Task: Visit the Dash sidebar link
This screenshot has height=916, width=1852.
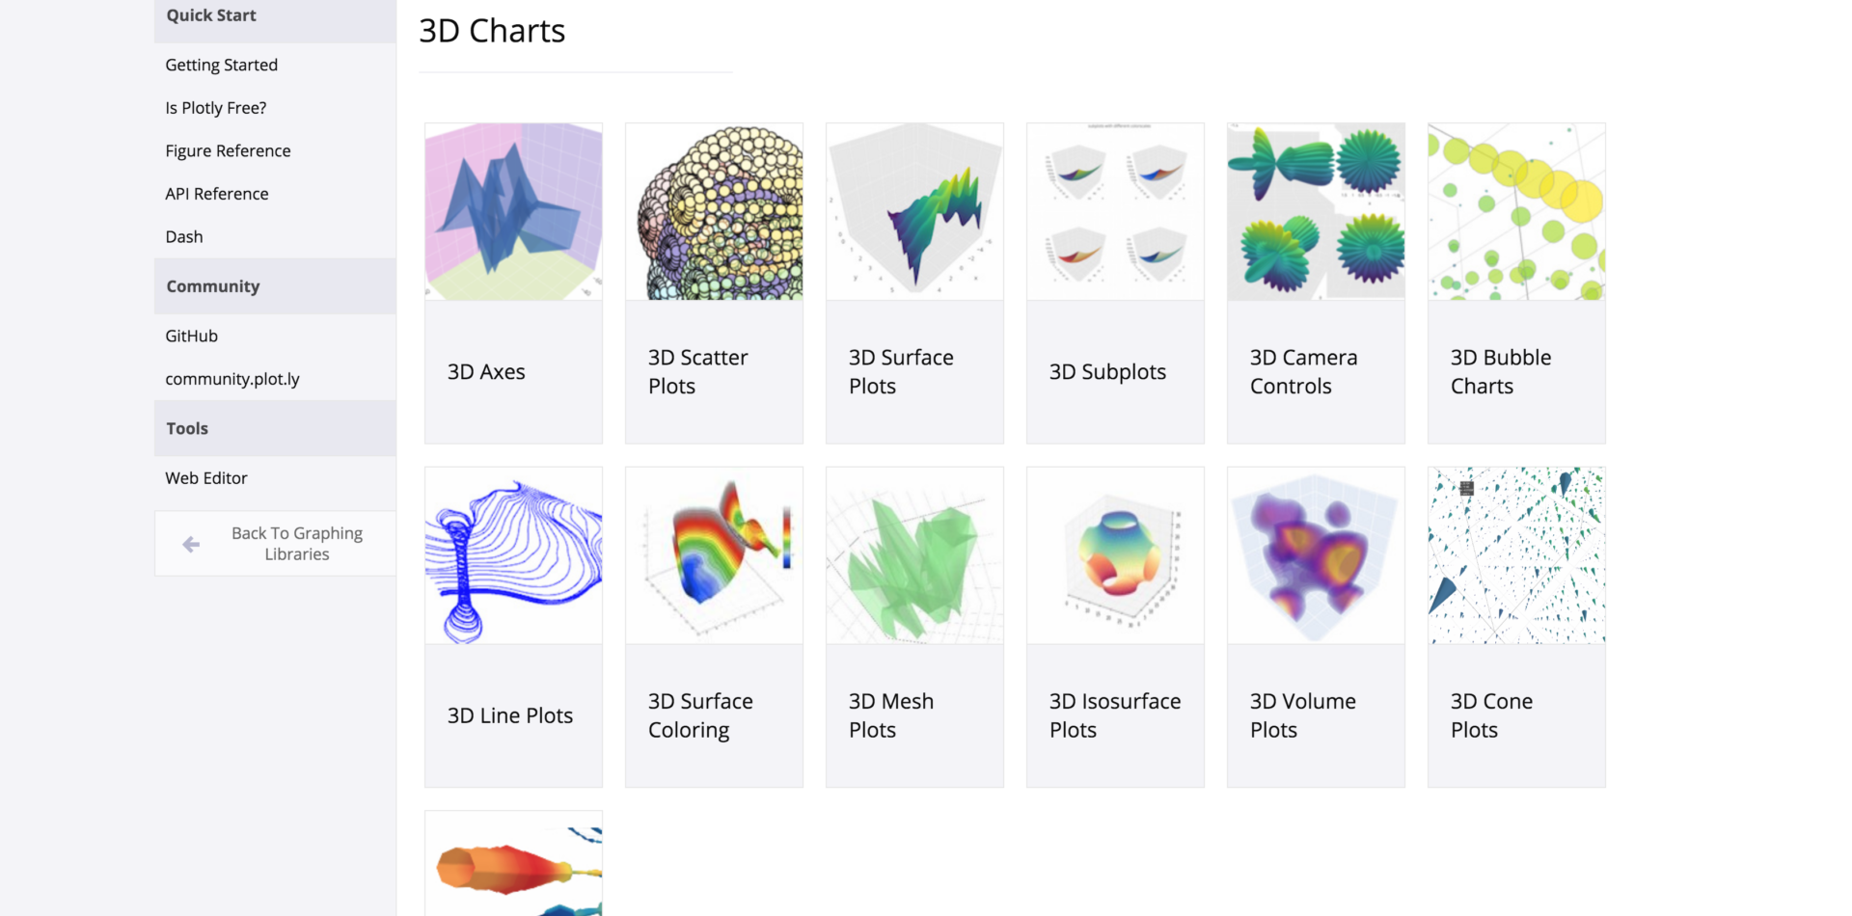Action: tap(184, 237)
